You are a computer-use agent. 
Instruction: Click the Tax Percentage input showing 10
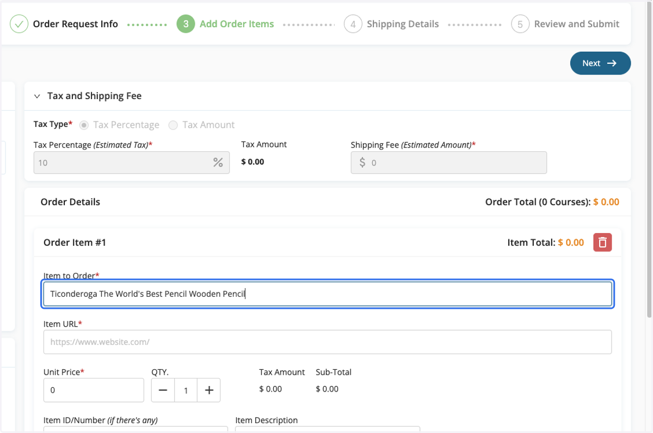[x=132, y=162]
